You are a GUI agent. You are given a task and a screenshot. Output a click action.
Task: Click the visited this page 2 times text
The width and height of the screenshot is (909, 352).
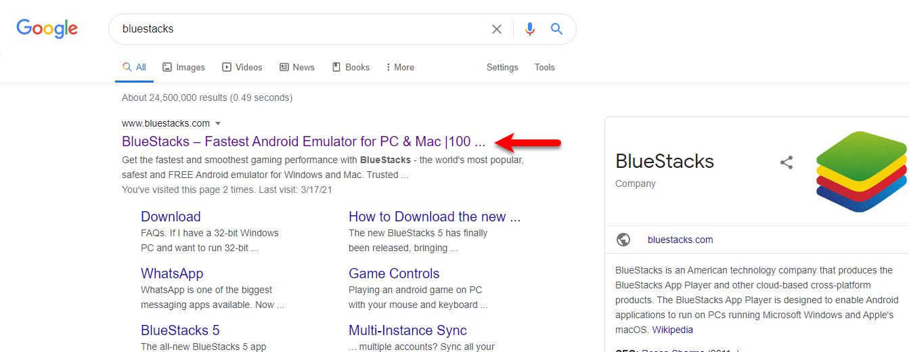click(227, 190)
